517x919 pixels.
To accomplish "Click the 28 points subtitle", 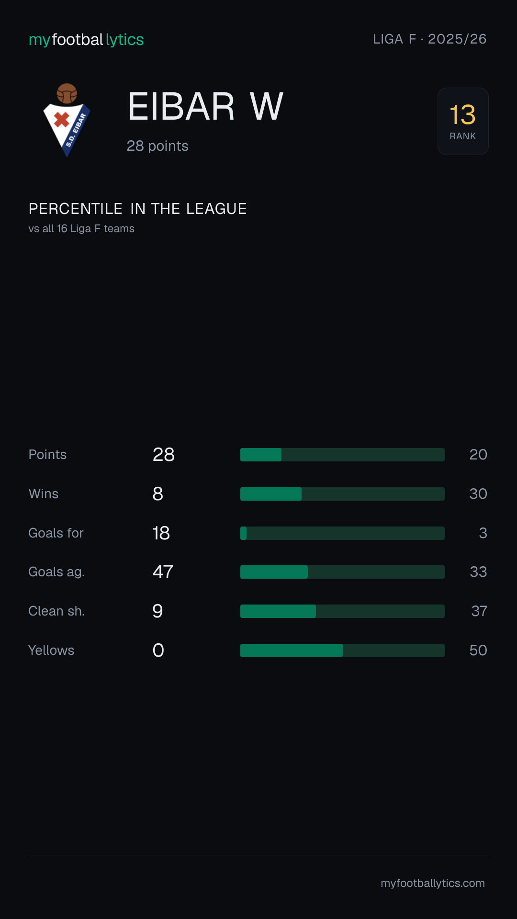I will (157, 146).
